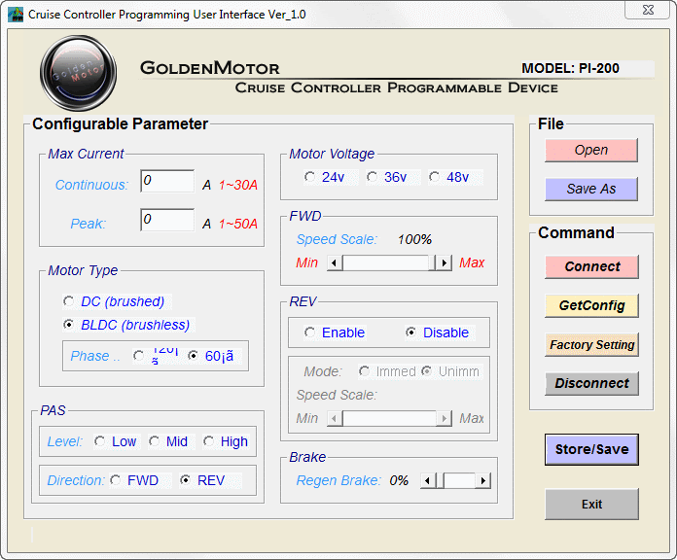
Task: Click the MODEL: PI-200 label
Action: click(570, 68)
